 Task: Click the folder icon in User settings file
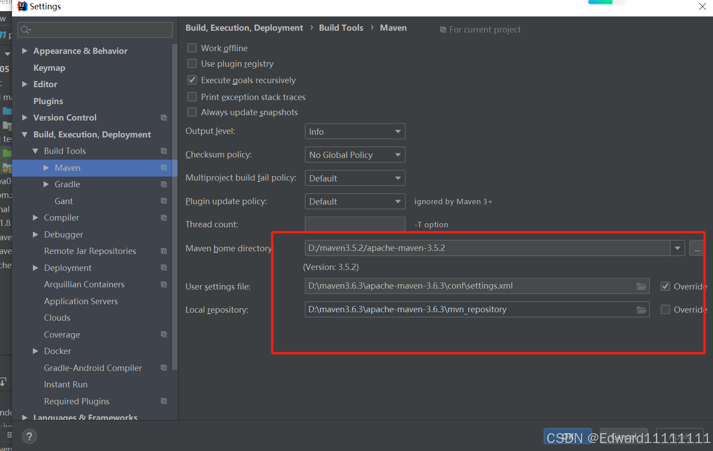point(641,286)
